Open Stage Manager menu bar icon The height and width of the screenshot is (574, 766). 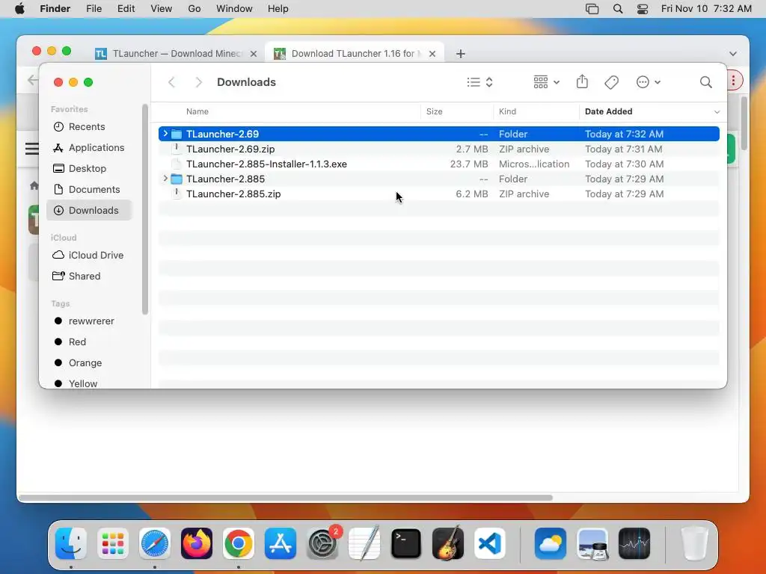(x=592, y=9)
